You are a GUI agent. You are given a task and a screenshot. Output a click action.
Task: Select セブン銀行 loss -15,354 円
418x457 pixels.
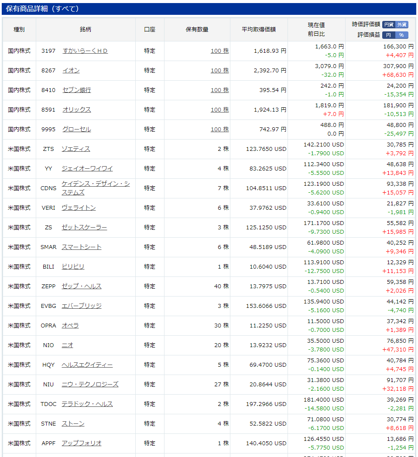coord(399,95)
